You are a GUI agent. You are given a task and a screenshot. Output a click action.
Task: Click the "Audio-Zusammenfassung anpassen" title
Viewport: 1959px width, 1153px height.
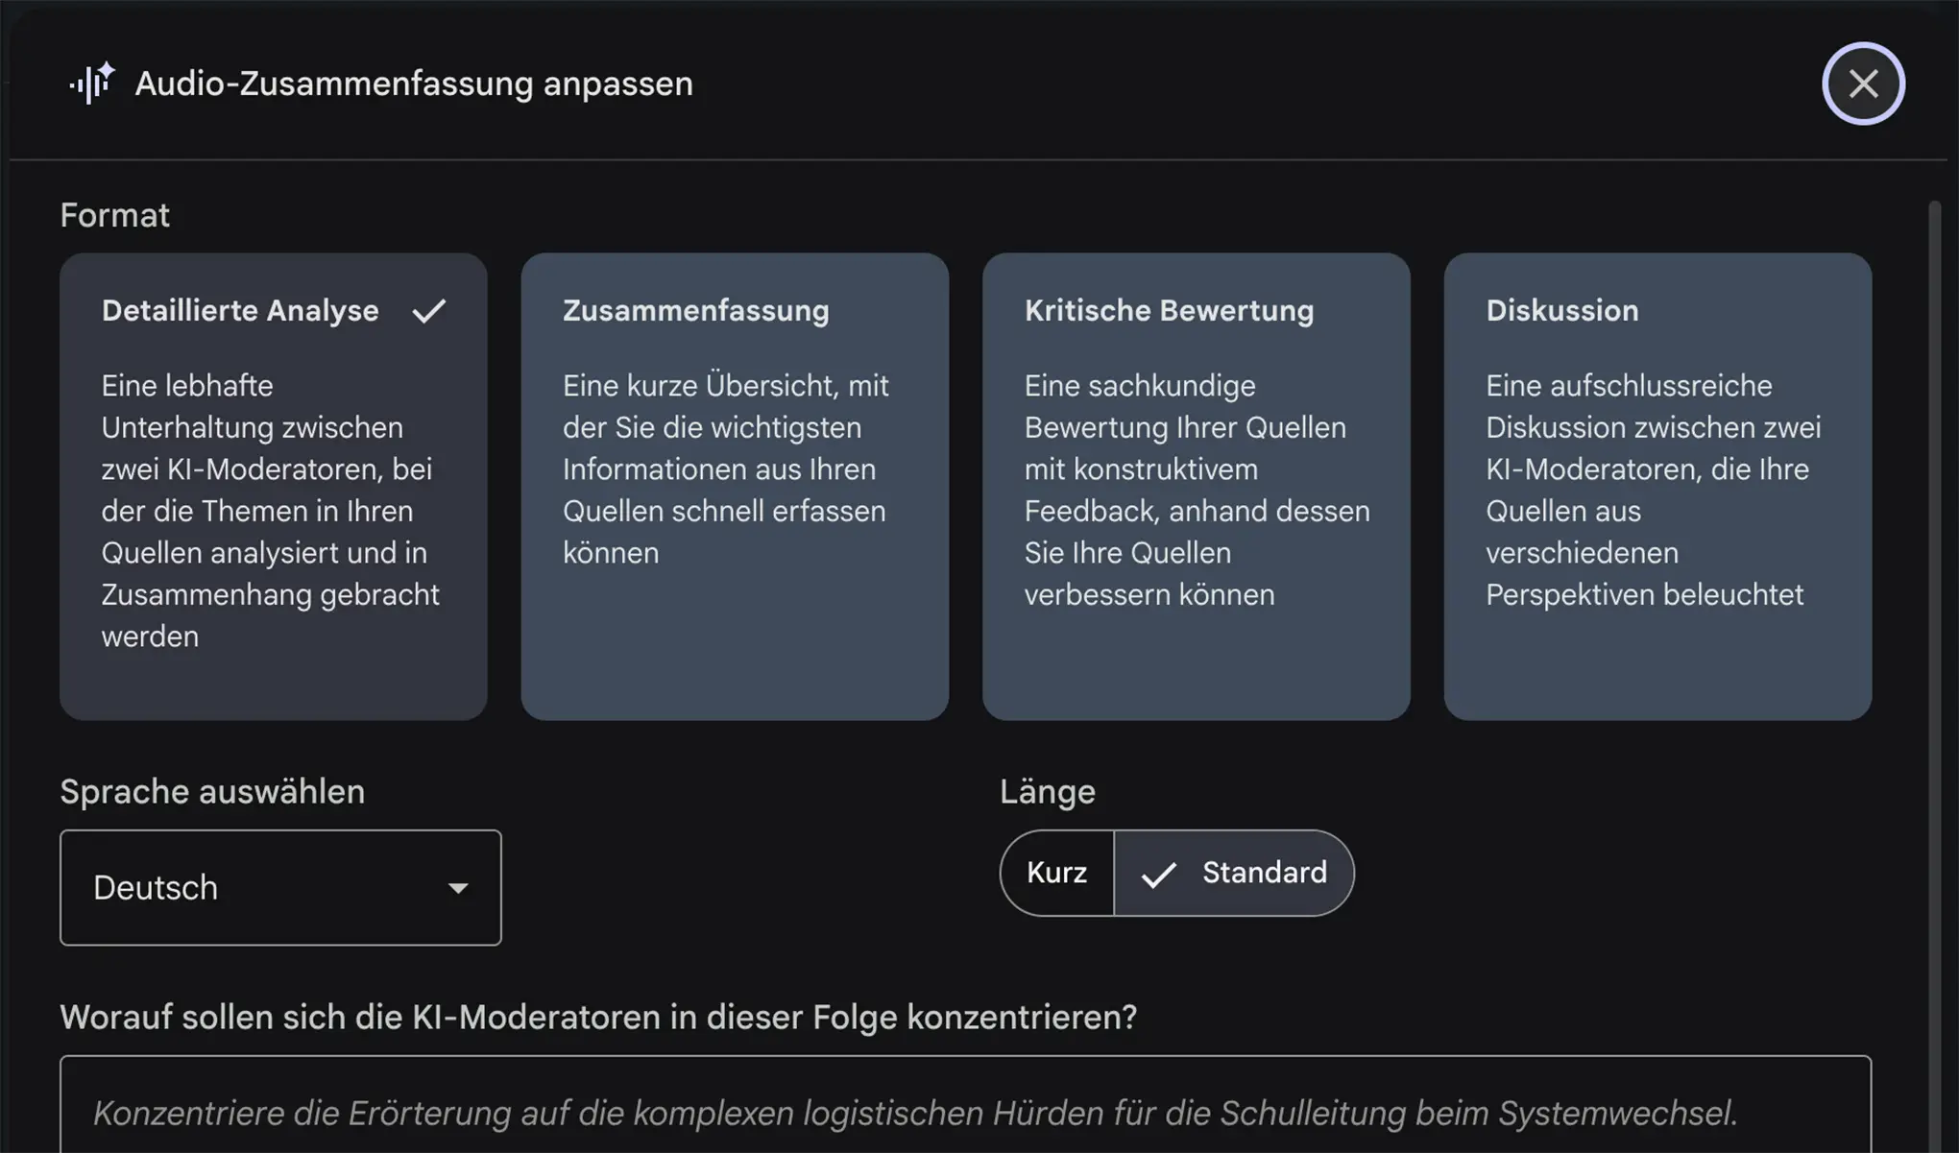[413, 84]
